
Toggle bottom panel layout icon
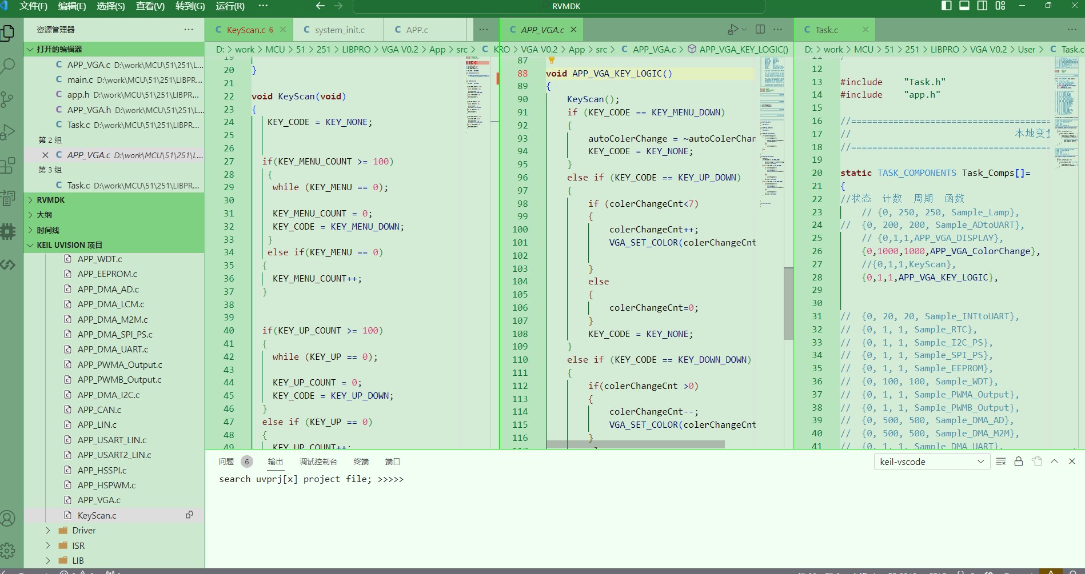pos(964,6)
